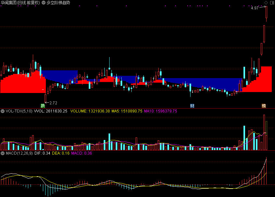Click the diamond icon at top right
275x197 pixels.
coord(266,3)
